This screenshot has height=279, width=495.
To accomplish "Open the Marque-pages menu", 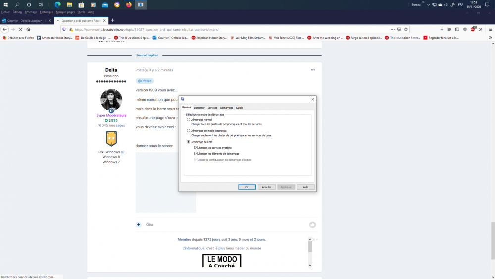I will point(65,12).
